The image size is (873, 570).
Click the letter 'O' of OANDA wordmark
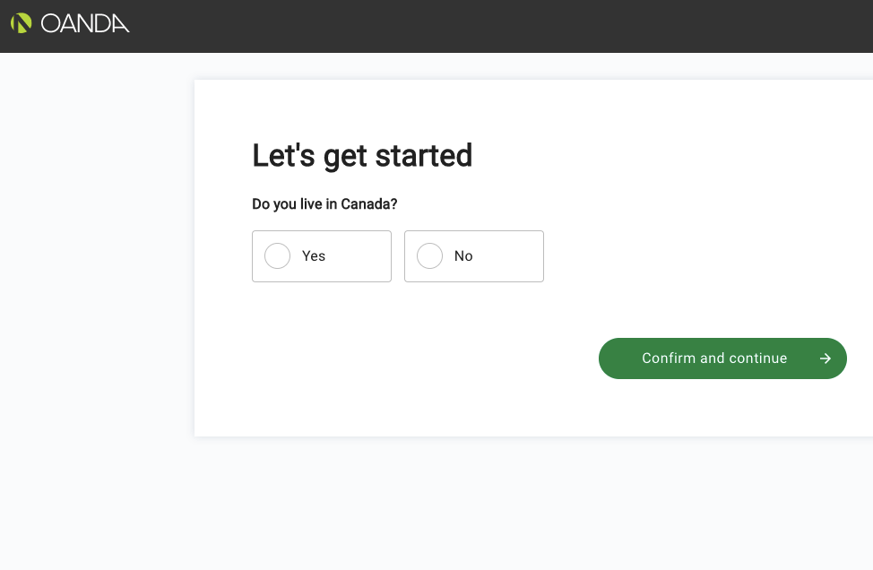click(50, 23)
